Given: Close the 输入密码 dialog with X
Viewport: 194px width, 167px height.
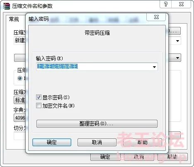Looking at the screenshot, I should tap(156, 17).
